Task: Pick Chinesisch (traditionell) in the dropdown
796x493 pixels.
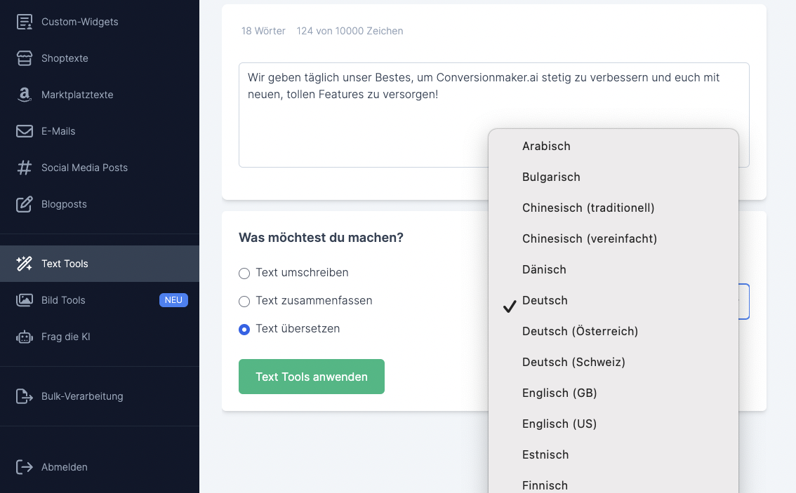Action: (613, 208)
